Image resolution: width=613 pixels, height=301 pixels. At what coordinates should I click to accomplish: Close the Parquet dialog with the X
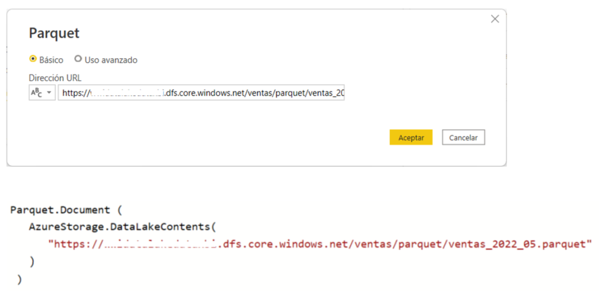tap(494, 19)
